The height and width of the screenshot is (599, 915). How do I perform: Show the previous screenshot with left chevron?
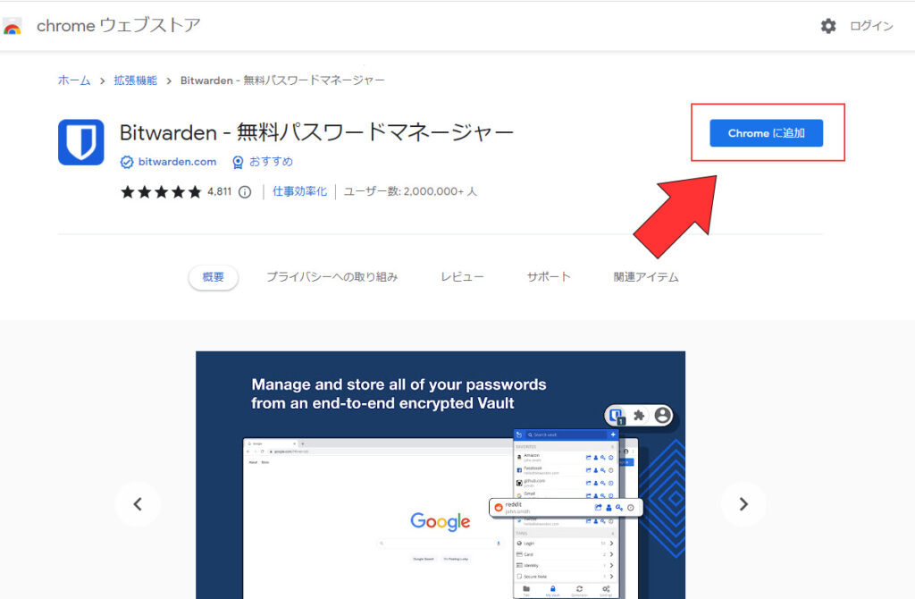point(138,504)
